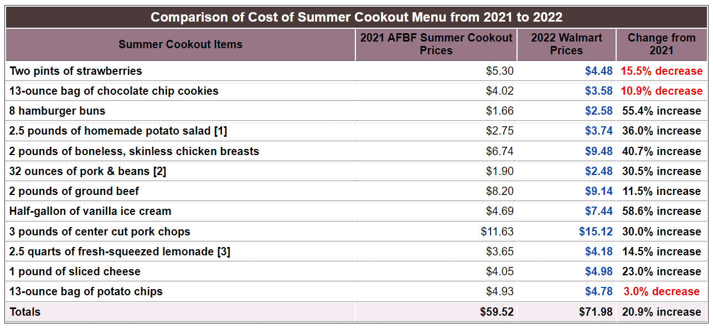Click the 2022 Walmart Prices column header

[x=566, y=44]
